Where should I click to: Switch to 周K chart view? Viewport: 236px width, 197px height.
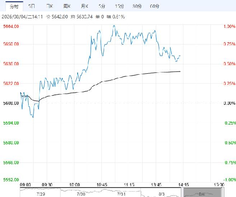(67, 6)
